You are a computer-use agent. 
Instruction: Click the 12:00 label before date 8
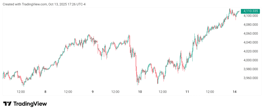coord(21,92)
